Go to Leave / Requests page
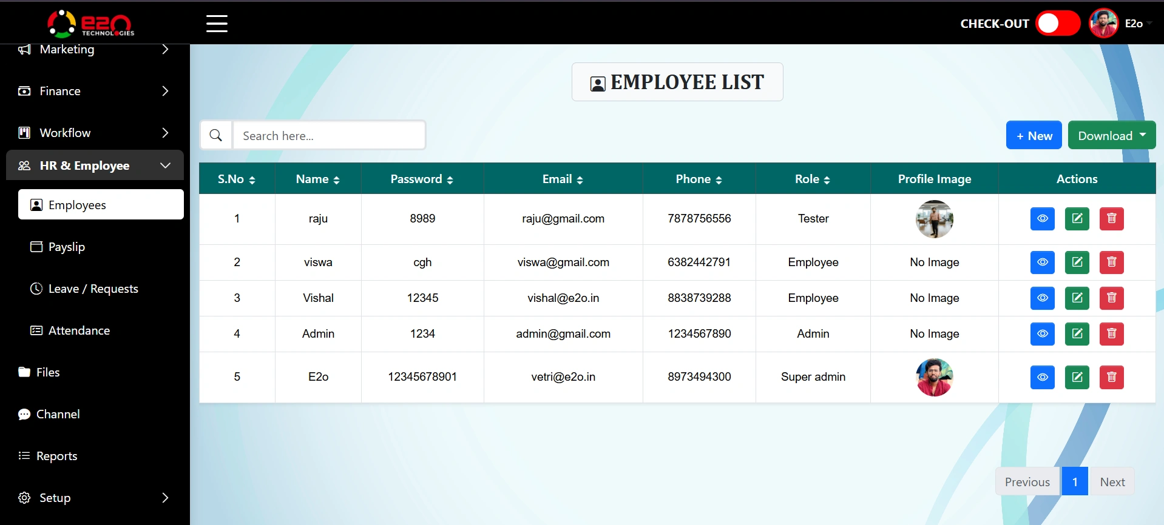This screenshot has height=525, width=1164. (x=93, y=289)
